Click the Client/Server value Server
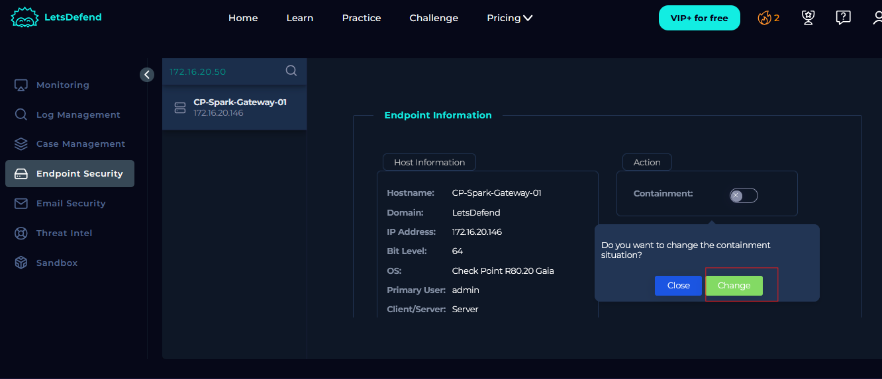The image size is (882, 379). (465, 309)
